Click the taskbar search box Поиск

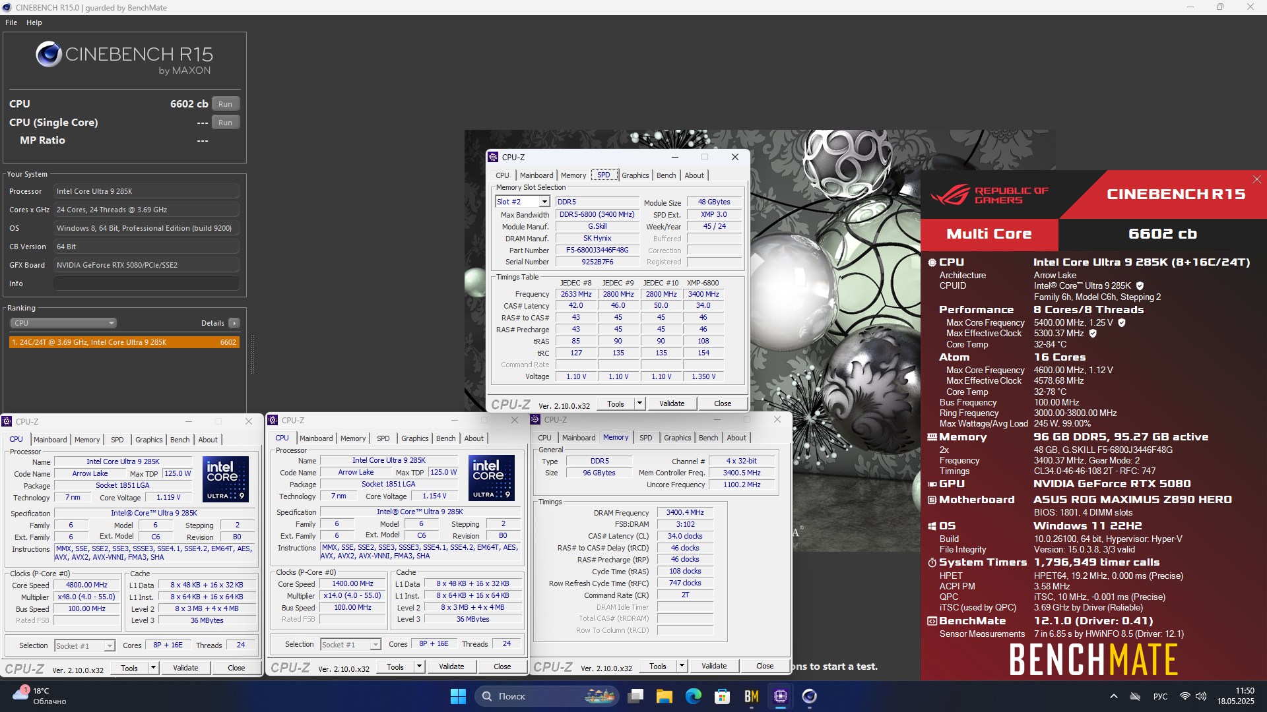coord(548,696)
